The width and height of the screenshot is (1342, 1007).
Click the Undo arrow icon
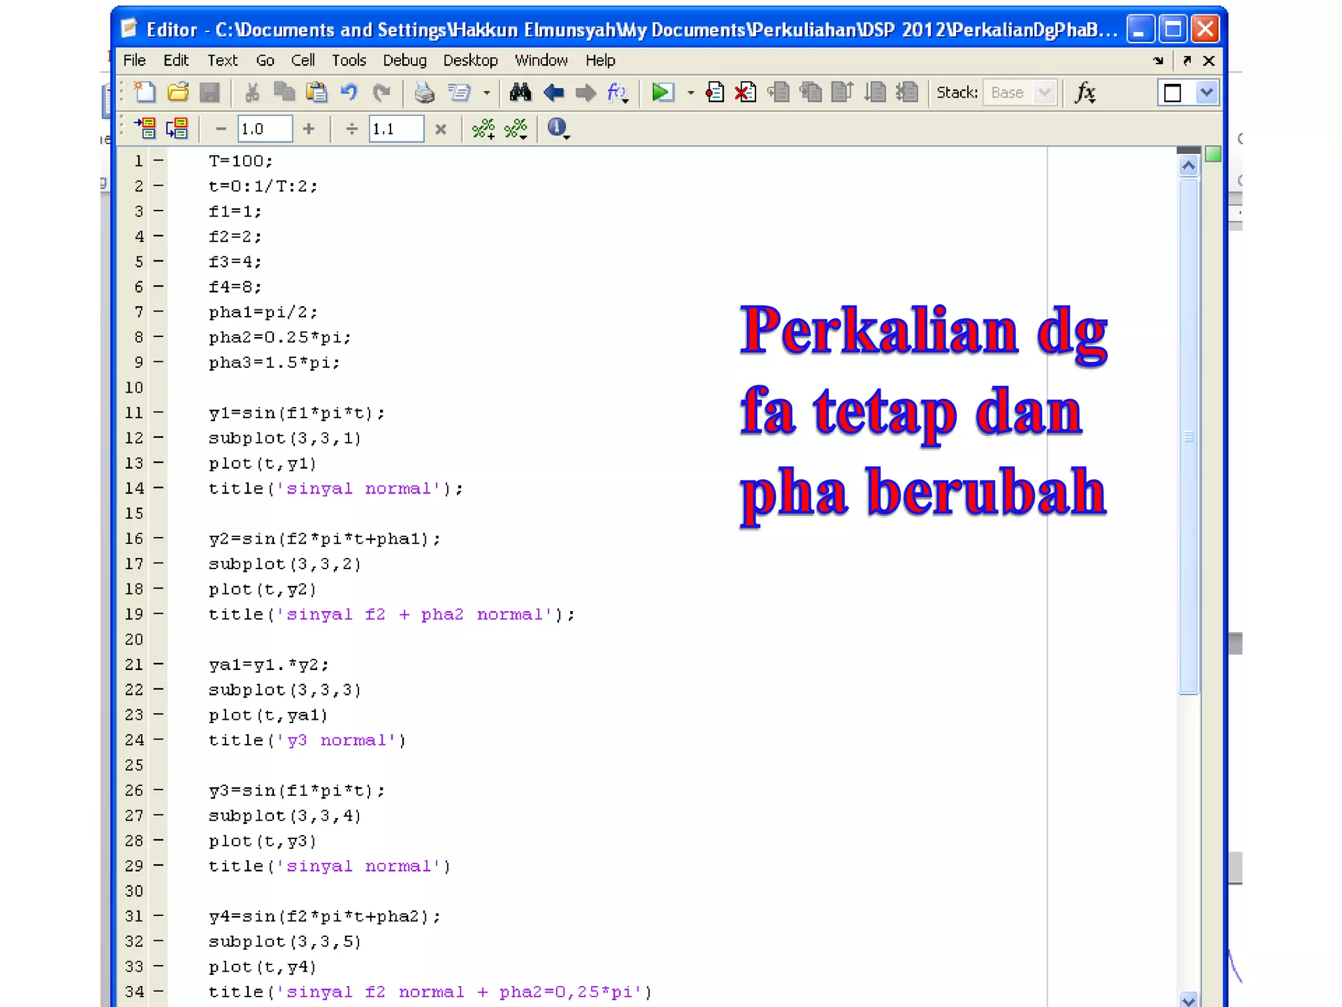pos(349,92)
